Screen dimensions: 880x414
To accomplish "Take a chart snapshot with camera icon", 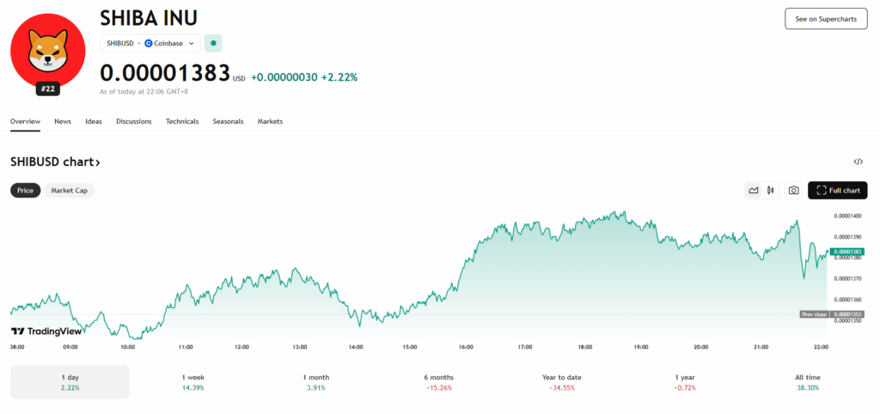I will click(x=793, y=191).
